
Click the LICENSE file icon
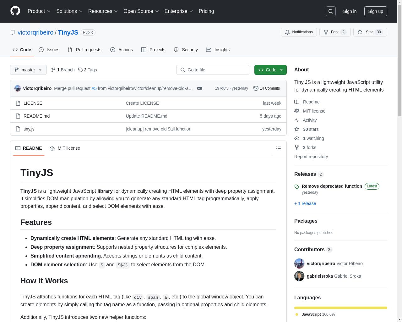click(x=18, y=103)
